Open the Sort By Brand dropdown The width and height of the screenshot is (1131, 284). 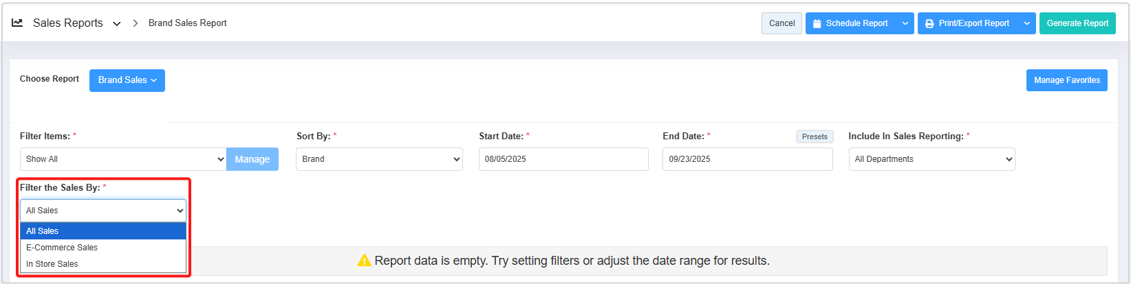(379, 159)
